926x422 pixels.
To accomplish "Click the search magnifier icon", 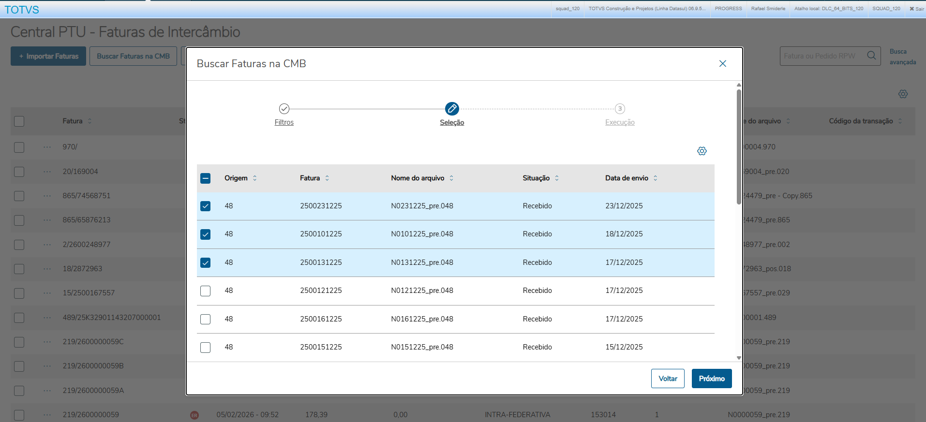I will [871, 56].
